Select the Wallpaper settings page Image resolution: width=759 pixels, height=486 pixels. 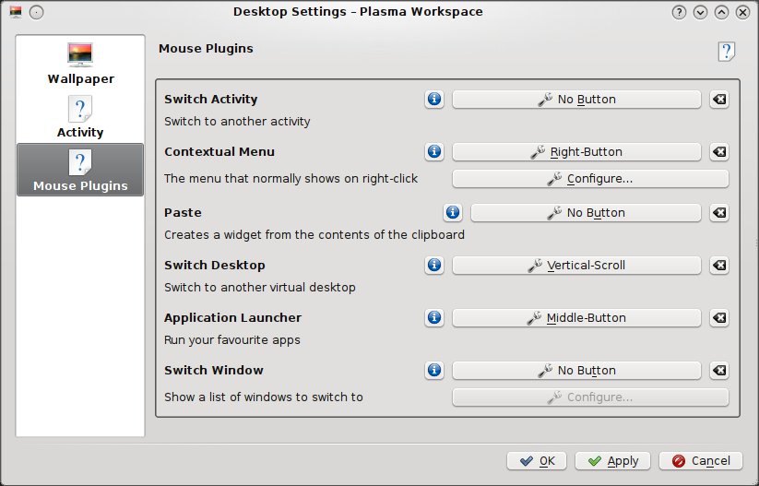[81, 64]
